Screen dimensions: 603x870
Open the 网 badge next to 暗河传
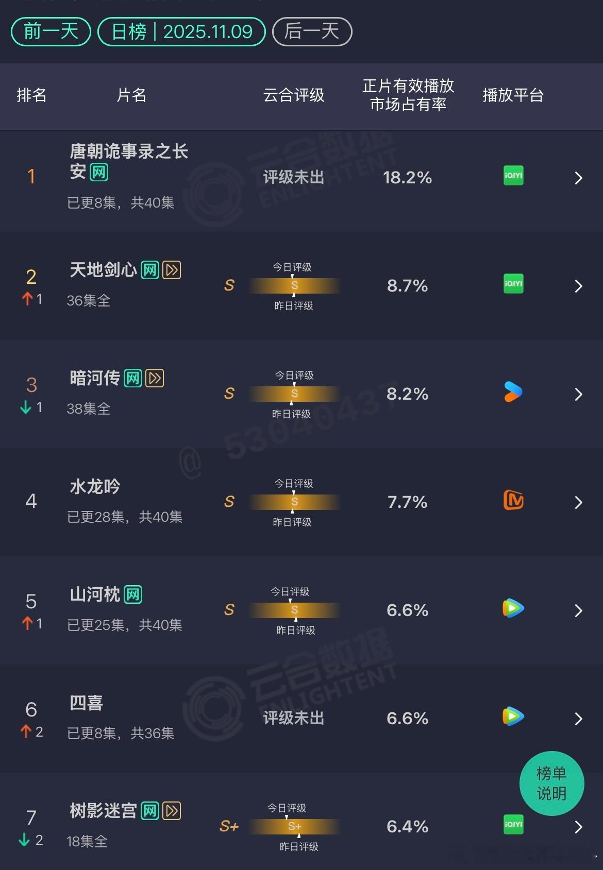pyautogui.click(x=133, y=378)
